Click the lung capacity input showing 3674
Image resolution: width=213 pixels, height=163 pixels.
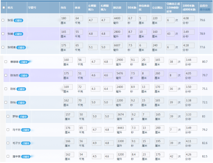tap(121, 114)
